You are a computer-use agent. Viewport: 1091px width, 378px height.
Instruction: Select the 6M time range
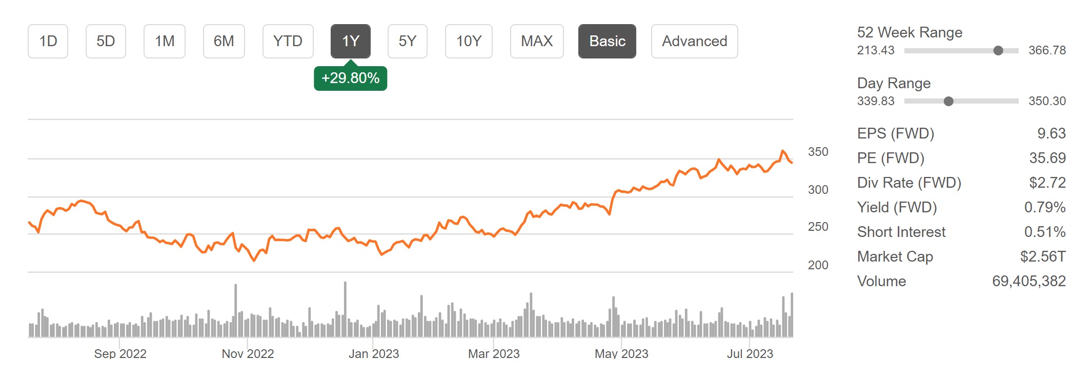(x=224, y=41)
